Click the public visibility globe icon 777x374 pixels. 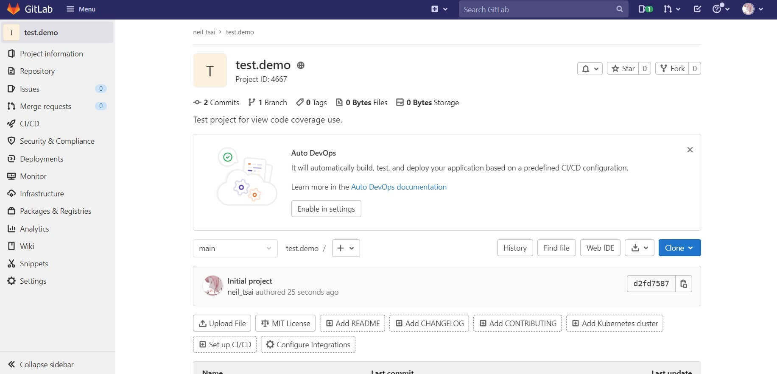coord(301,65)
